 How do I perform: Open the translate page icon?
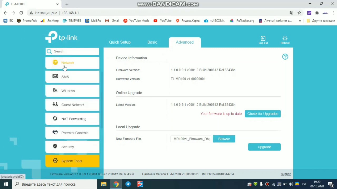tap(291, 13)
